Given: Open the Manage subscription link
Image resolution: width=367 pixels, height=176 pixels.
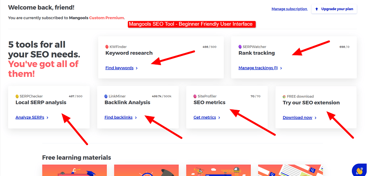Looking at the screenshot, I should click(x=289, y=9).
